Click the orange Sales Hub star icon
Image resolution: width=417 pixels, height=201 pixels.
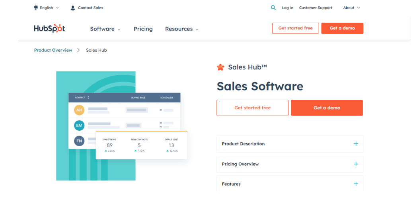point(220,67)
